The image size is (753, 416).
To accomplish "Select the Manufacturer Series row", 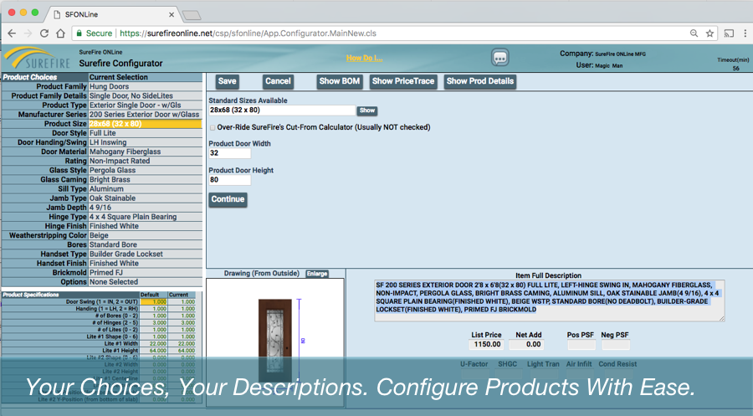I will coord(102,115).
